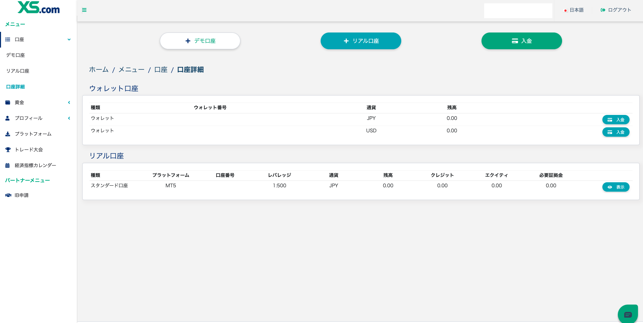Click the hamburger menu toggle icon
The width and height of the screenshot is (643, 323).
[84, 10]
